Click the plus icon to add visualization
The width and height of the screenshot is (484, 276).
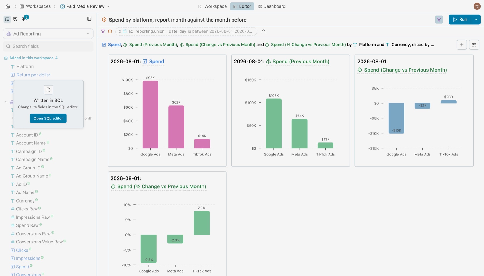pos(462,45)
